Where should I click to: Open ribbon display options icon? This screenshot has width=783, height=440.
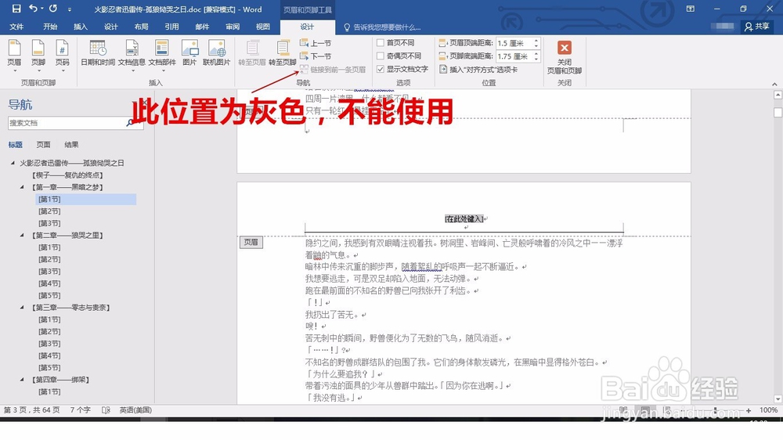(x=690, y=9)
